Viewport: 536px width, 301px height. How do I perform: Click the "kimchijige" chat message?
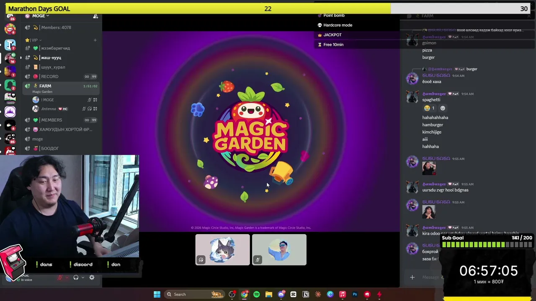[x=432, y=132]
